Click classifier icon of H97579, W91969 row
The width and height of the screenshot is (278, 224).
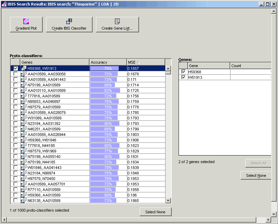[24, 151]
